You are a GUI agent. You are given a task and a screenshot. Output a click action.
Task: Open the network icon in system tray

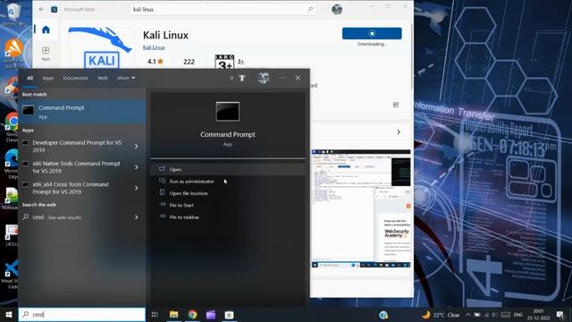click(486, 314)
